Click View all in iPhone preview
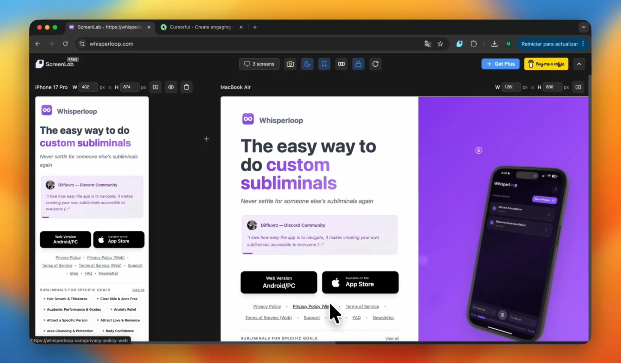This screenshot has height=363, width=621. coord(138,290)
